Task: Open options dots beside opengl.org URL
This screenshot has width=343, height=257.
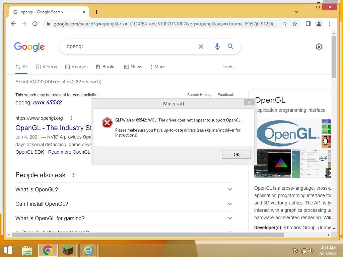Action: [x=71, y=118]
